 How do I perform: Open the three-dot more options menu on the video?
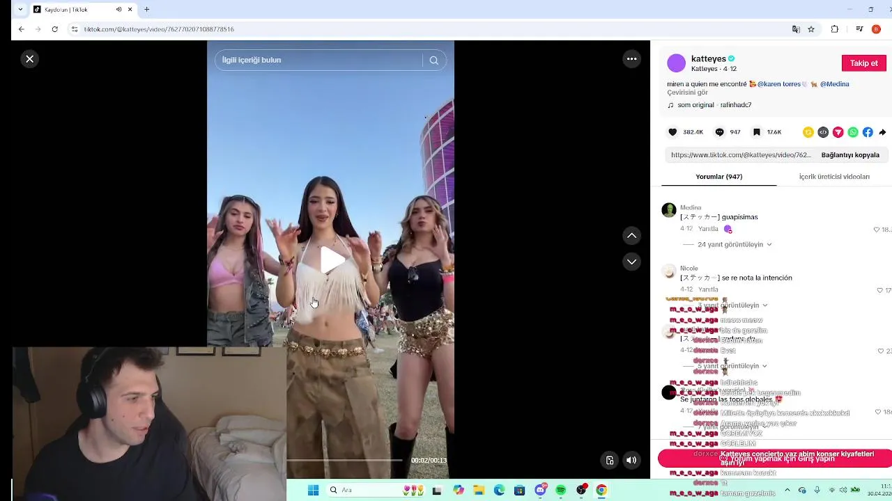pyautogui.click(x=631, y=59)
